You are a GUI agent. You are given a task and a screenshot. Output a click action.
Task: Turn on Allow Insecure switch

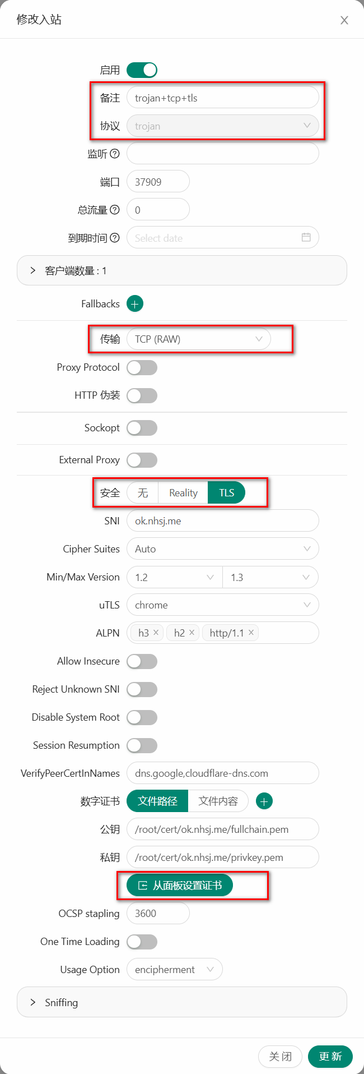pos(142,661)
